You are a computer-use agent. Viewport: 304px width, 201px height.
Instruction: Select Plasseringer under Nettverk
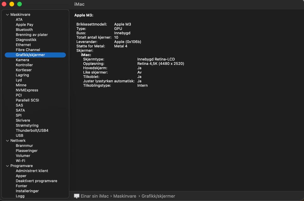(27, 151)
